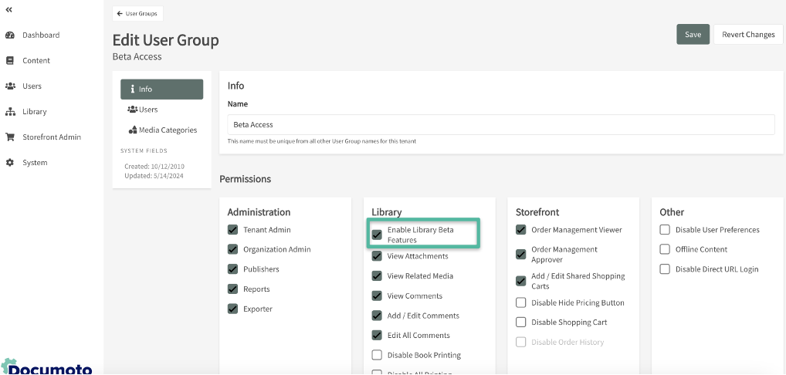786x375 pixels.
Task: Check the Offline Content option
Action: 665,250
